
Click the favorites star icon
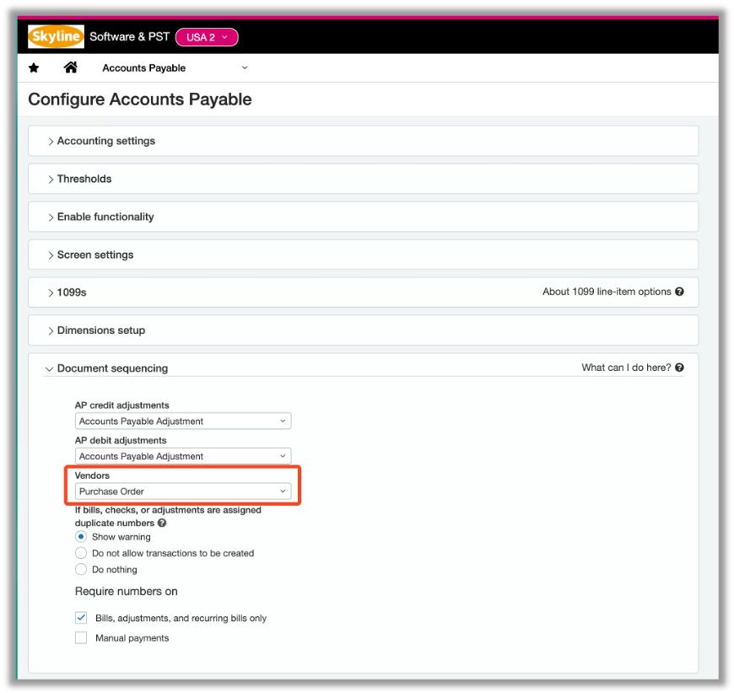[33, 67]
